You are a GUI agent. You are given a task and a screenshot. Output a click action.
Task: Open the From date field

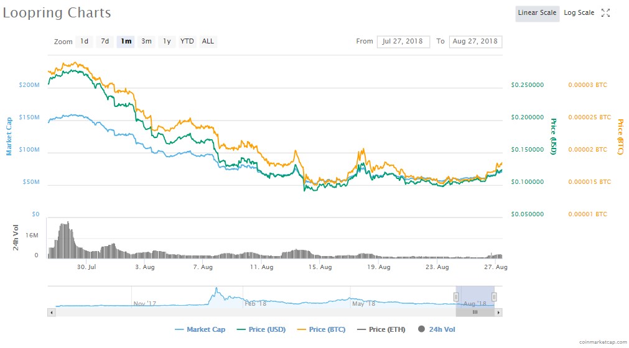pos(403,41)
